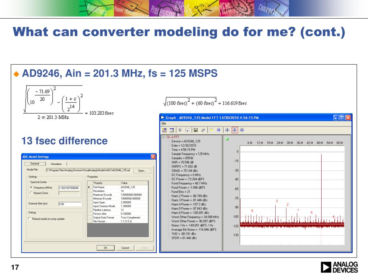Click the External Jitter input field
The height and width of the screenshot is (276, 368).
pyautogui.click(x=70, y=204)
